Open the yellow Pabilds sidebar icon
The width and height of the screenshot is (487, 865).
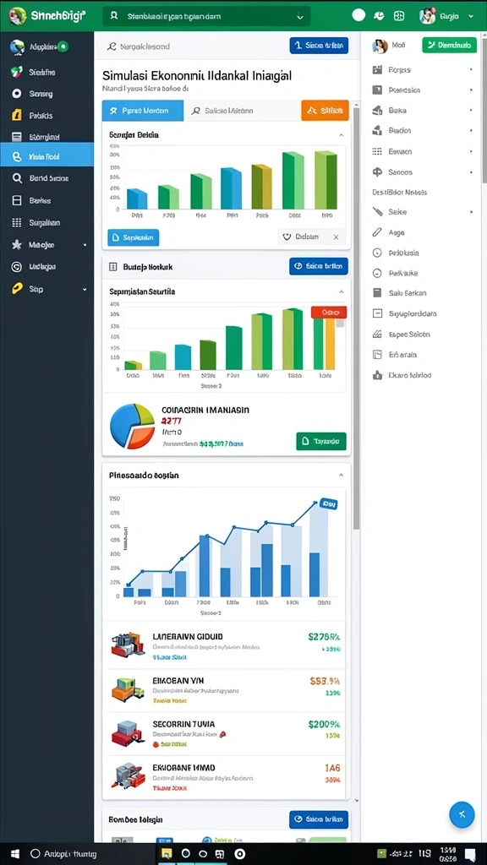pos(17,115)
